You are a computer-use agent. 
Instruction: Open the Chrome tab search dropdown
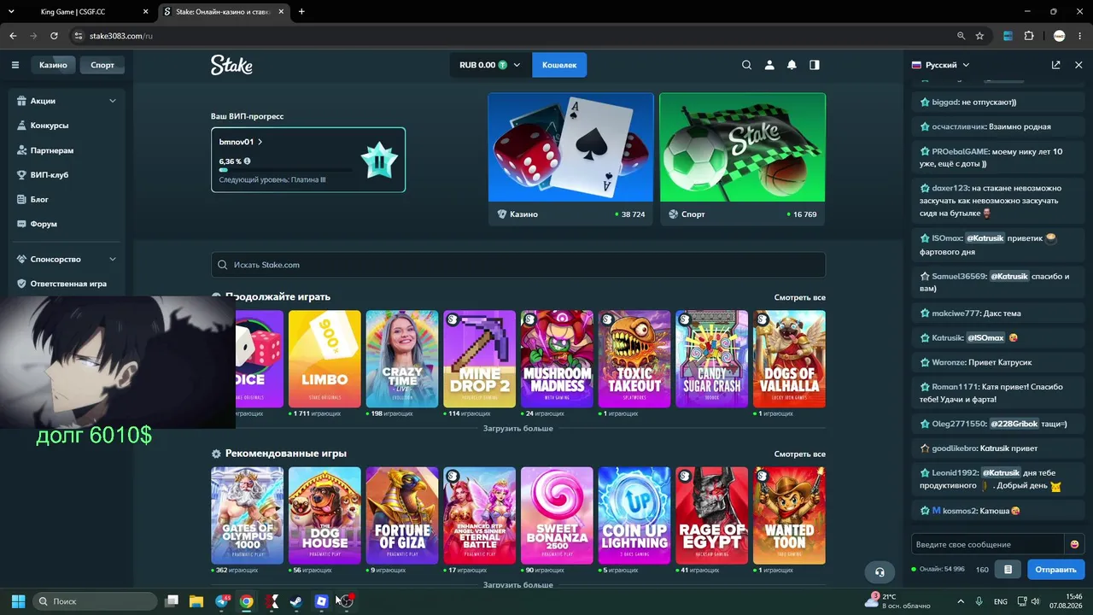[13, 12]
